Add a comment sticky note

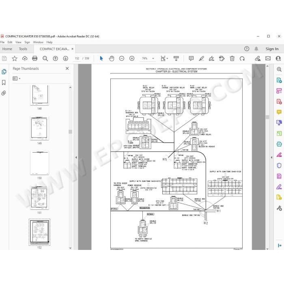[x=191, y=58]
